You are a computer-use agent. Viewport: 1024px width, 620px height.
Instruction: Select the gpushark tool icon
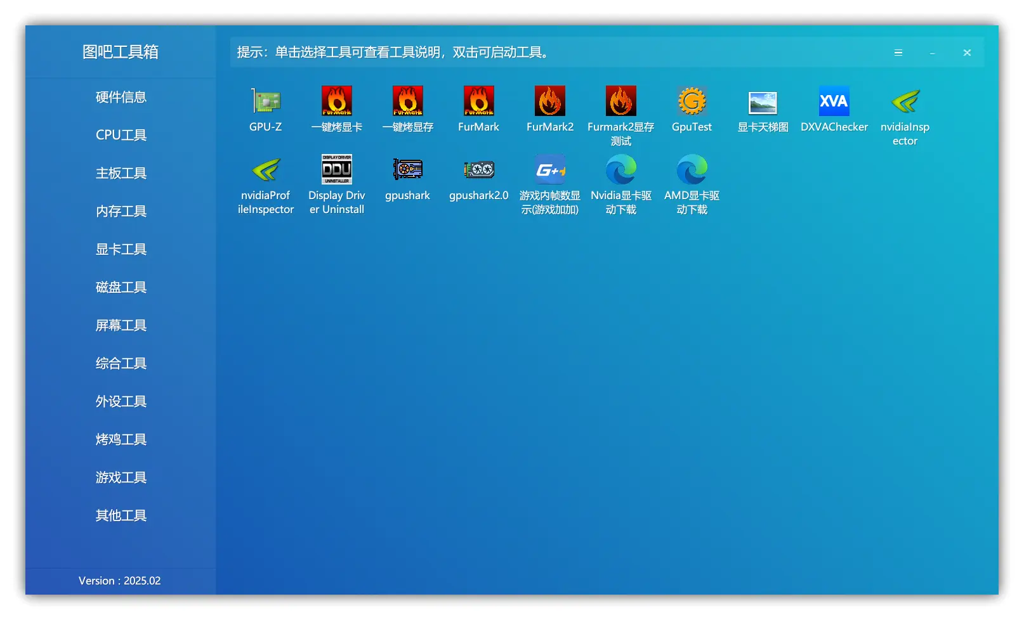(408, 170)
